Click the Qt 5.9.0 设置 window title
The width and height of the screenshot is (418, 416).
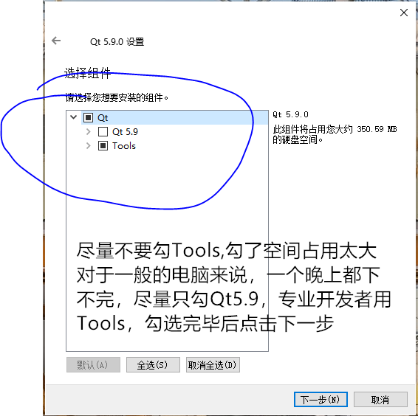pos(117,42)
